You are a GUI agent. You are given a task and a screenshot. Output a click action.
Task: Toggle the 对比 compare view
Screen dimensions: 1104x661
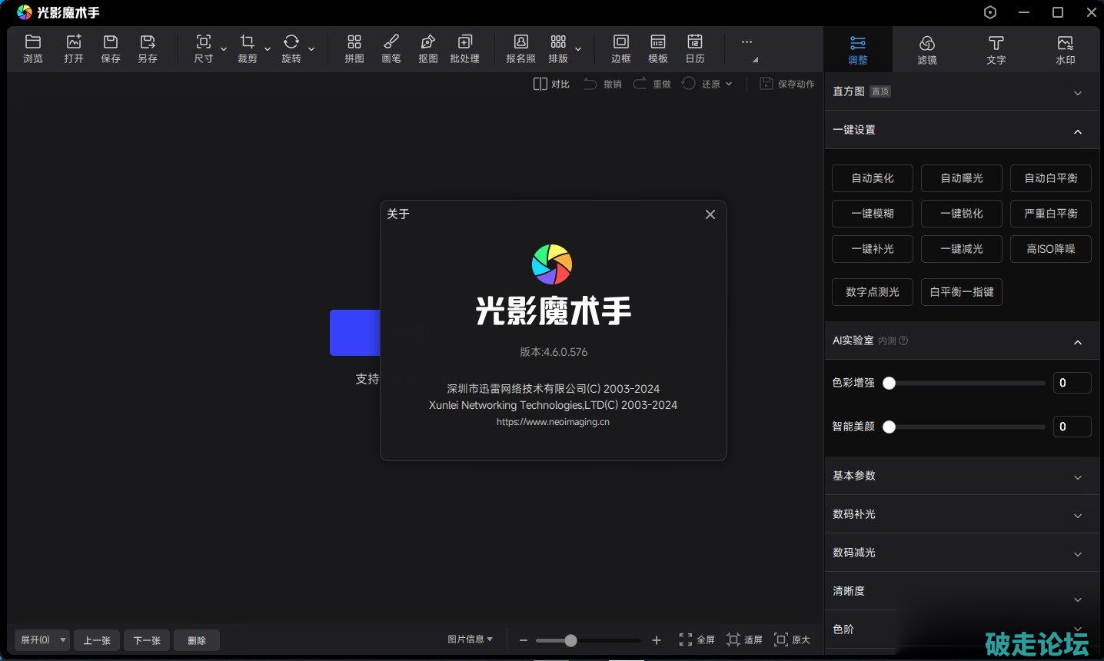[551, 84]
